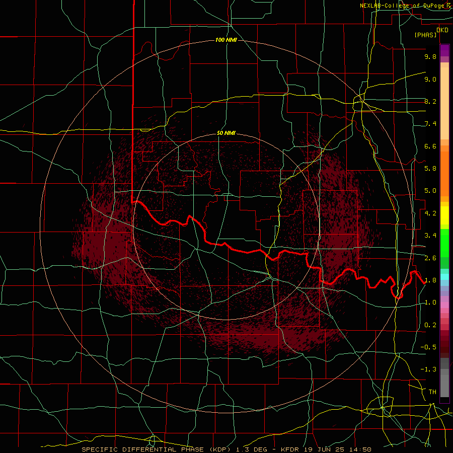Click the 3.4 value on the legend
The image size is (453, 453).
click(430, 236)
